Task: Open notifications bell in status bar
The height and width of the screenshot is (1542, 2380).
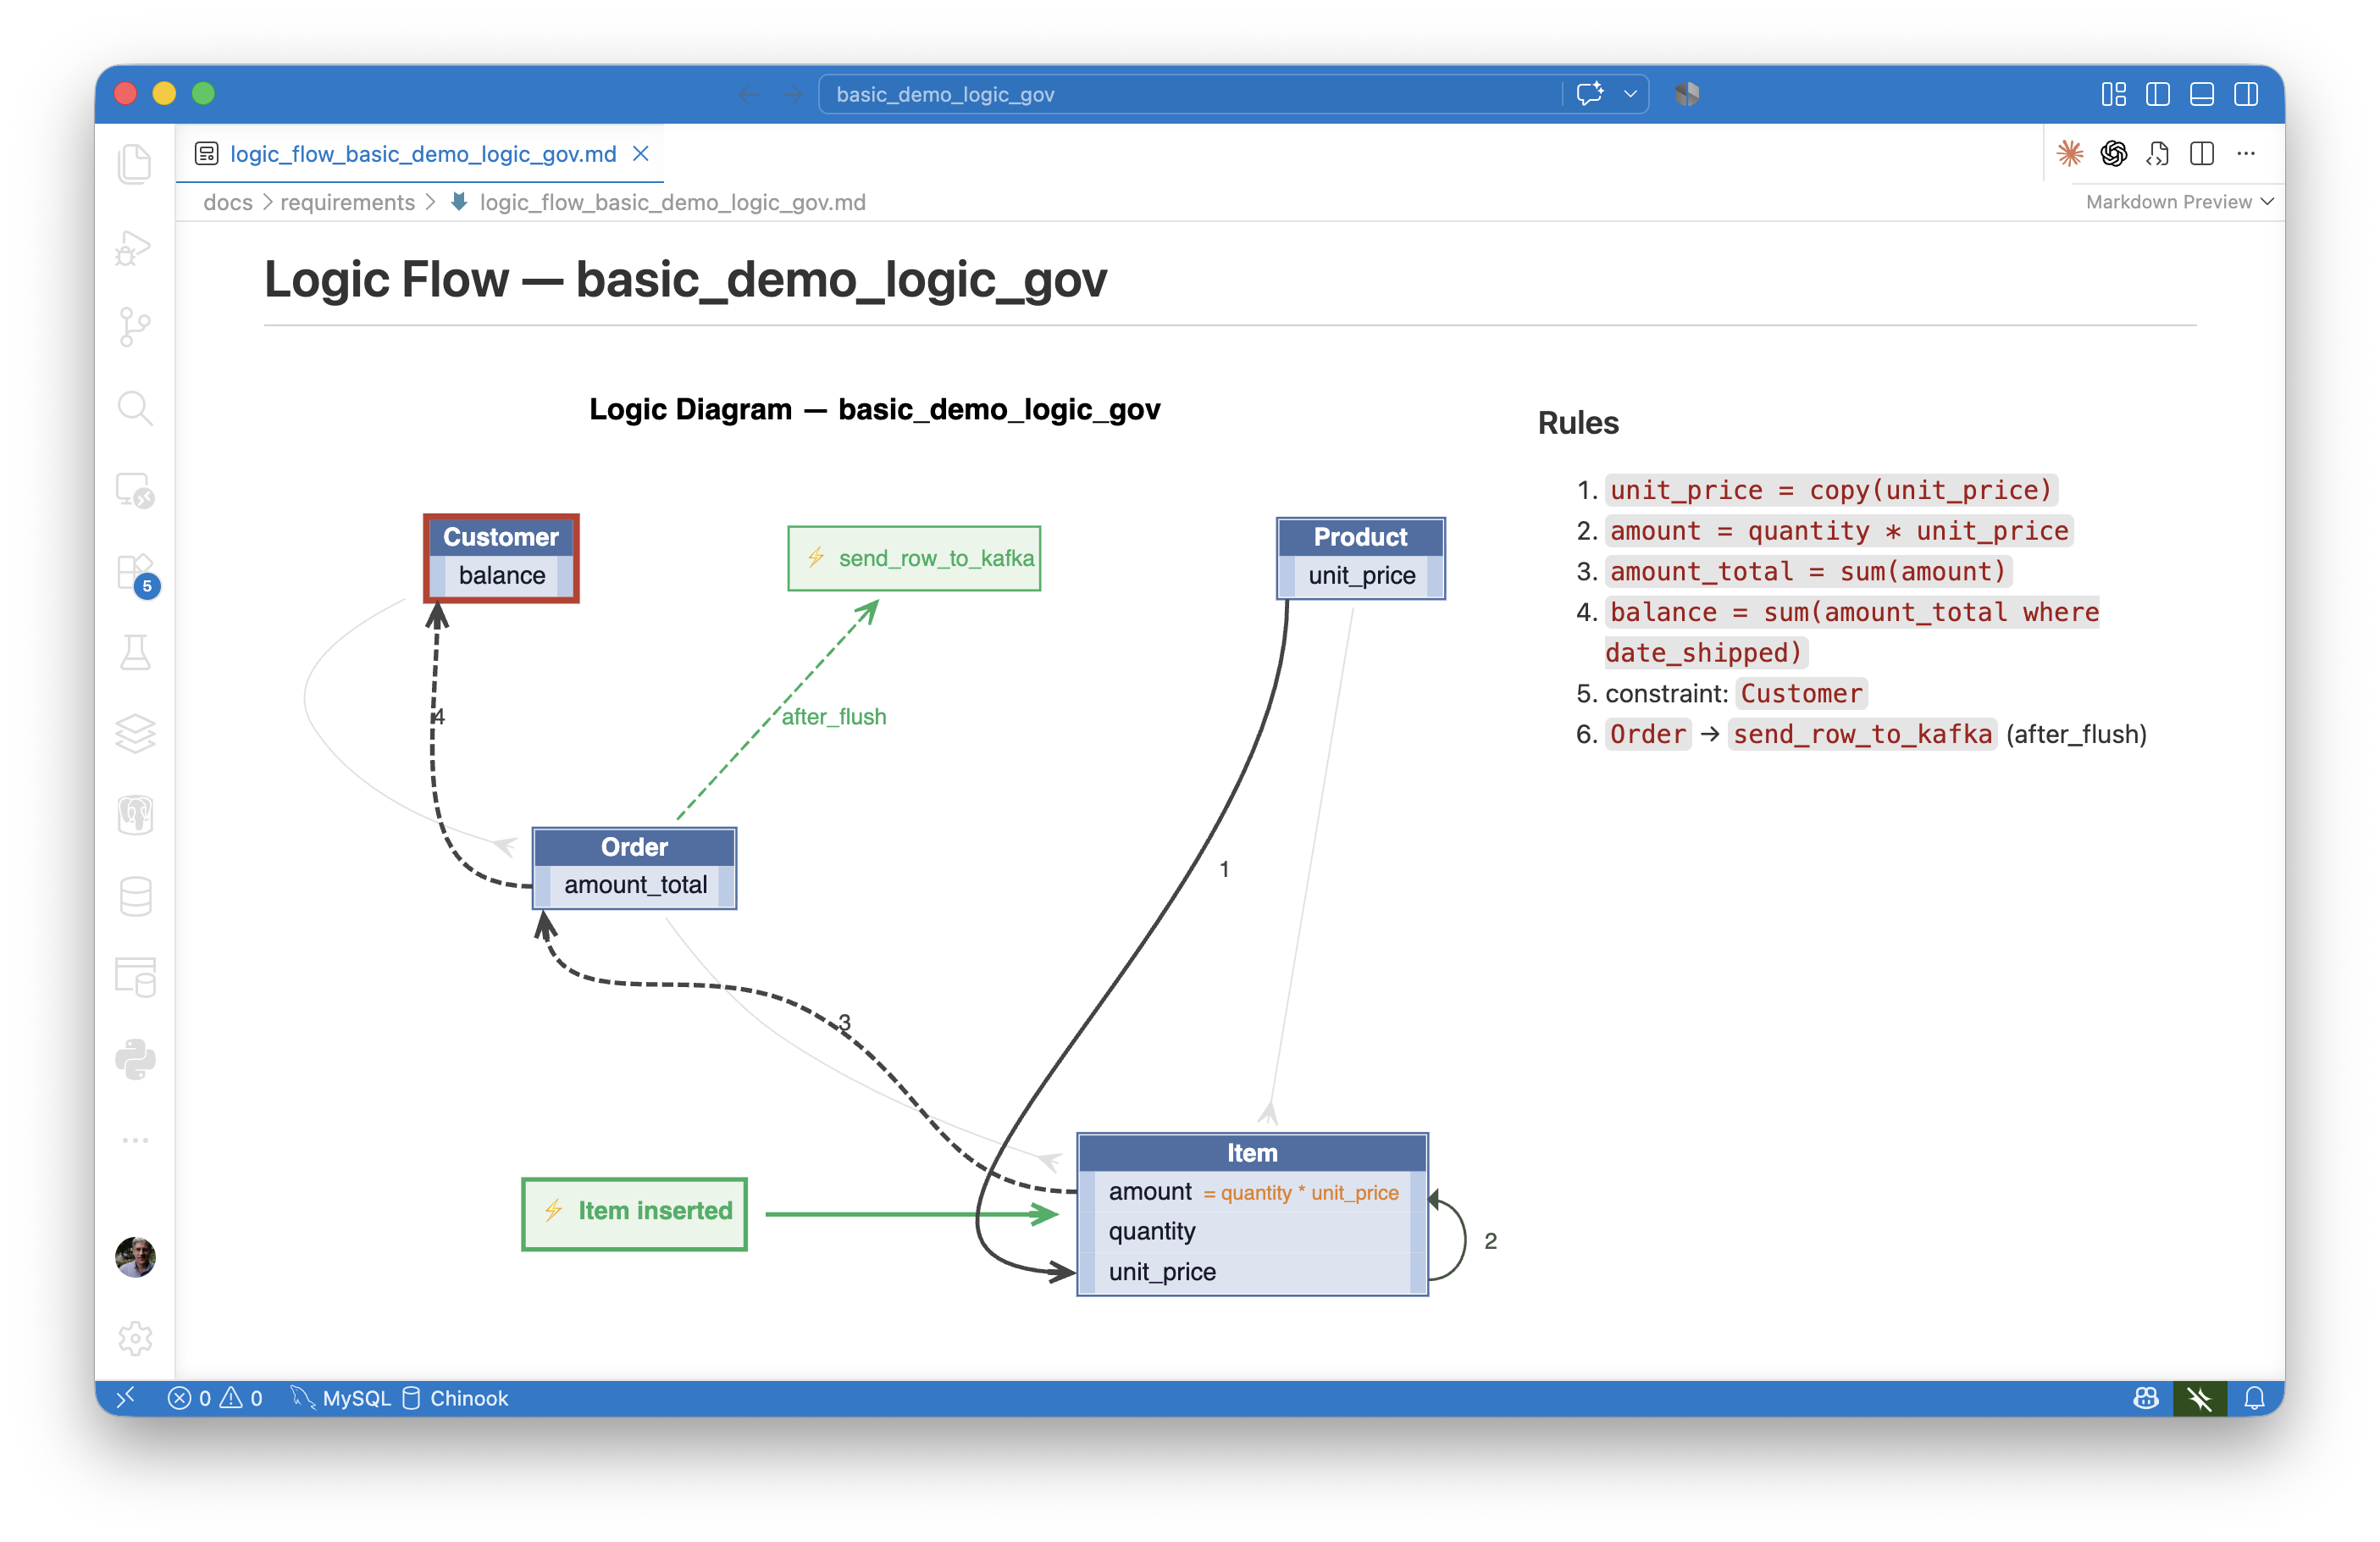Action: point(2254,1398)
